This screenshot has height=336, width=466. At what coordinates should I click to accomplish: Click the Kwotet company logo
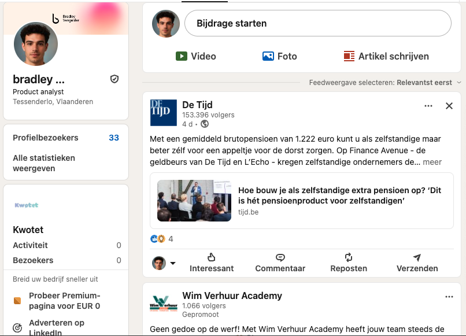click(27, 205)
